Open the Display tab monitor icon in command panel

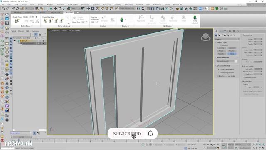tap(234, 31)
